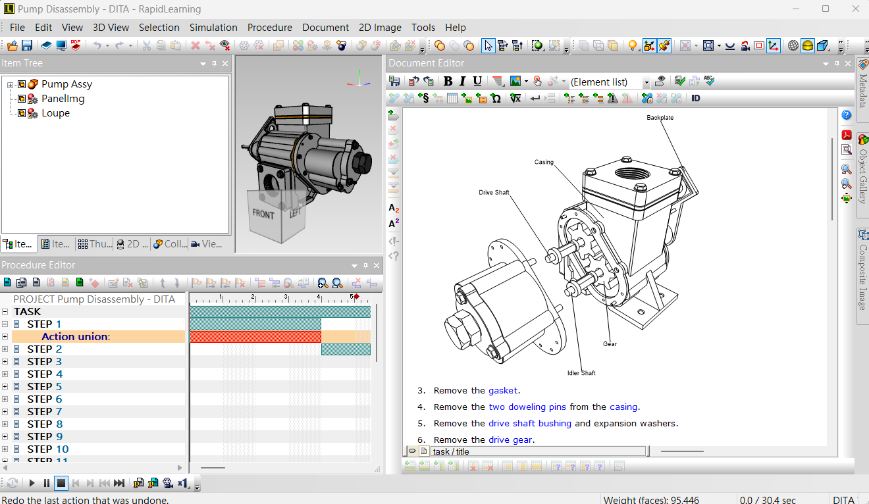Screen dimensions: 869x504
Task: Skip to the end of the simulation
Action: [x=118, y=483]
